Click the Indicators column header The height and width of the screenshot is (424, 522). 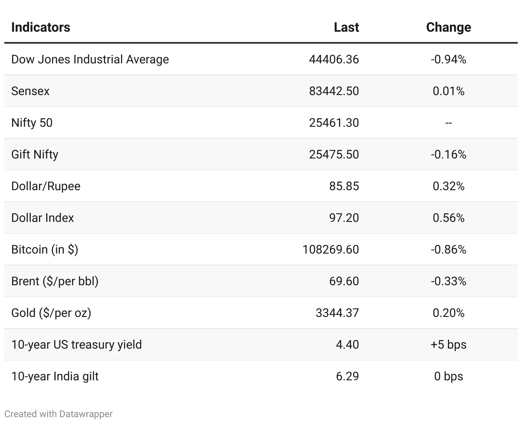[x=41, y=27]
